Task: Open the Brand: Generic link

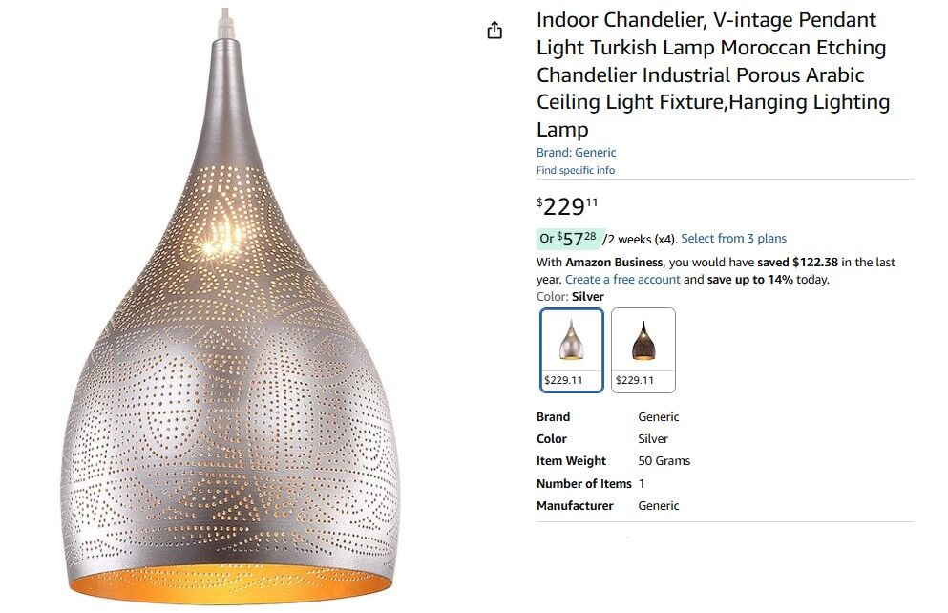Action: click(x=576, y=153)
